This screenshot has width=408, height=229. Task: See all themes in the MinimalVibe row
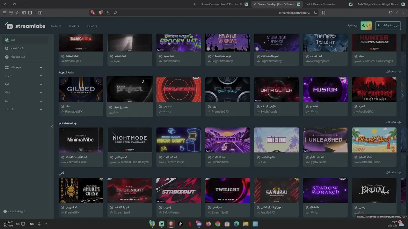[393, 122]
